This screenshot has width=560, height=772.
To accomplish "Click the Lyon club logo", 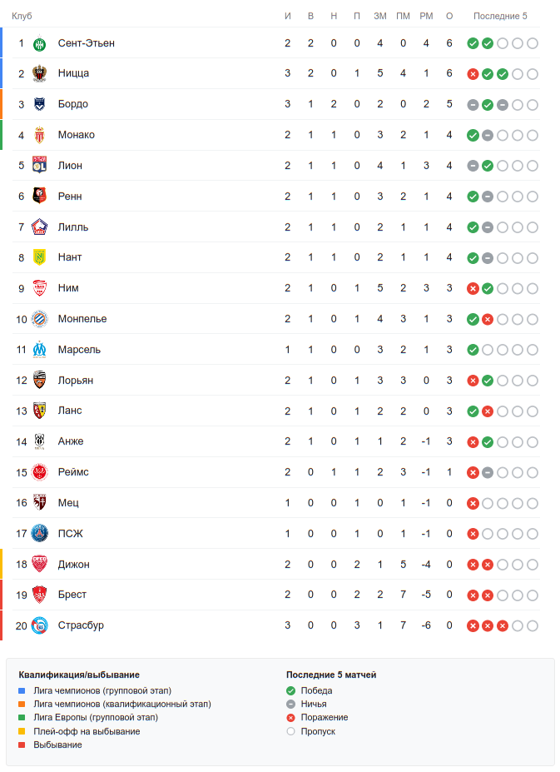I will pyautogui.click(x=39, y=166).
